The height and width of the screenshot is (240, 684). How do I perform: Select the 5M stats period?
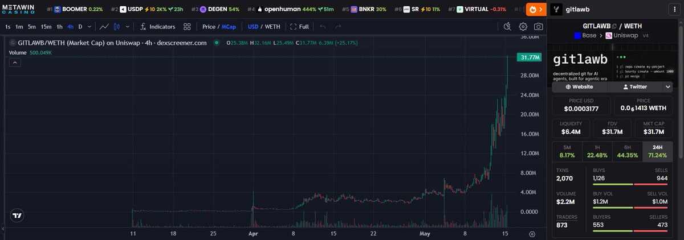coord(568,151)
